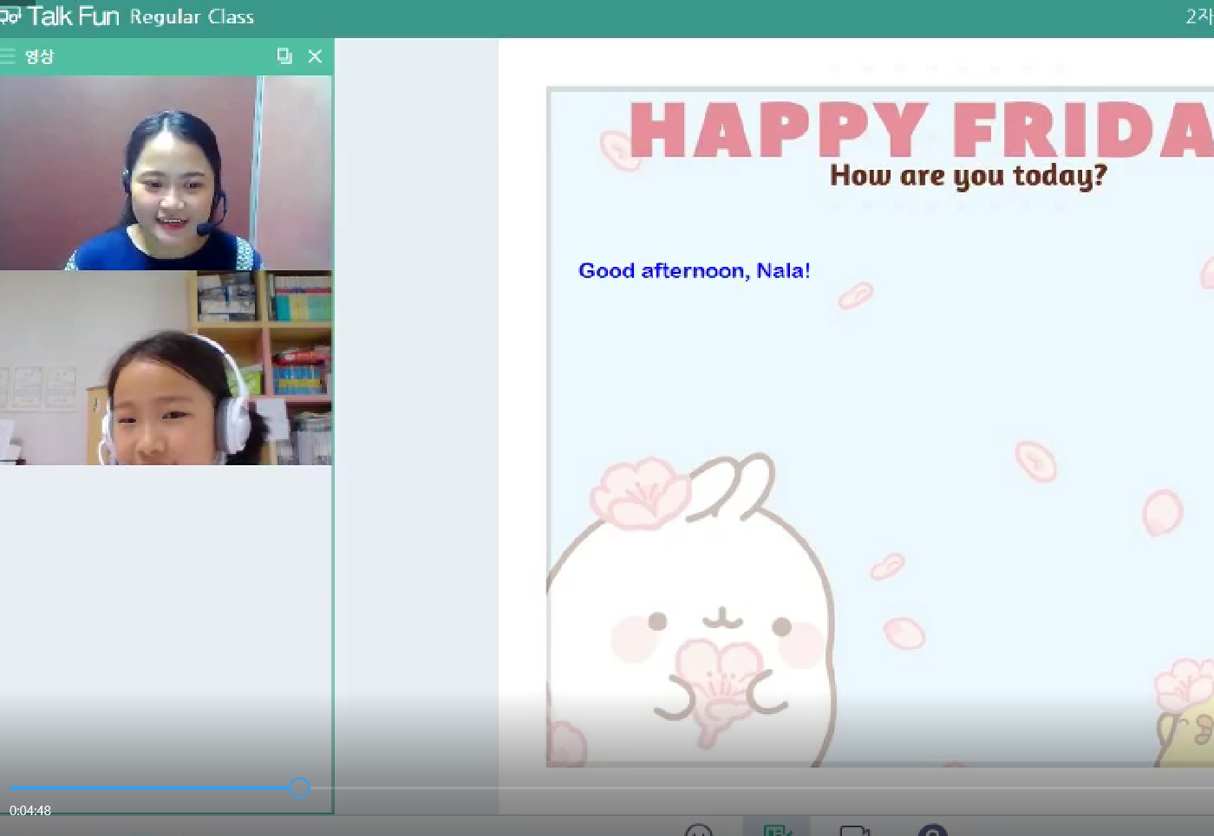The image size is (1214, 836).
Task: Click the 'How are you today?' subtitle
Action: pos(968,176)
